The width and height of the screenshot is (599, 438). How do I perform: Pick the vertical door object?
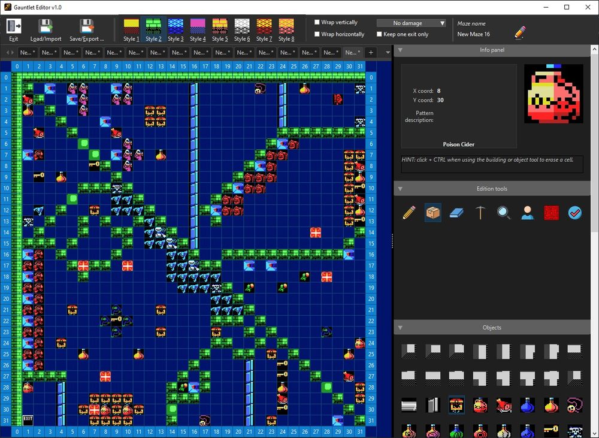(433, 405)
